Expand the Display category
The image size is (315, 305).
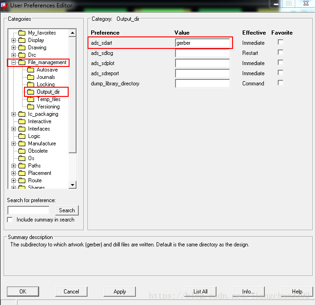(13, 40)
